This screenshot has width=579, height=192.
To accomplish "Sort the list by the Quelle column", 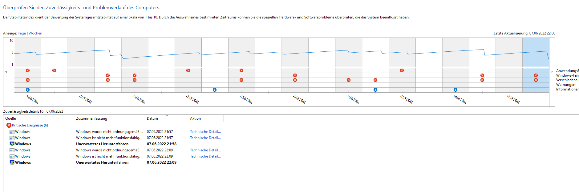I will [x=38, y=118].
